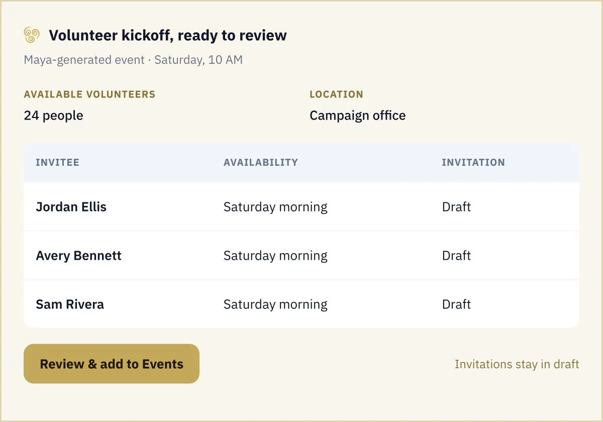Click the '24 people' value
This screenshot has width=603, height=422.
53,116
